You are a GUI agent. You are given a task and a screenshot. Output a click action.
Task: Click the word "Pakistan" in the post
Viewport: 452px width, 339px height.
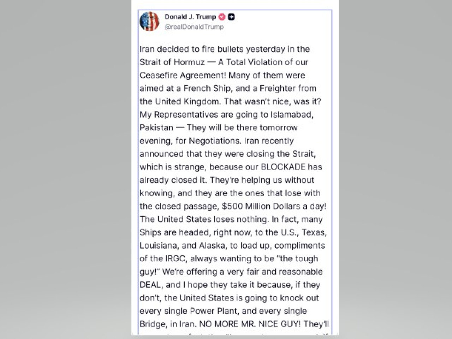click(156, 127)
